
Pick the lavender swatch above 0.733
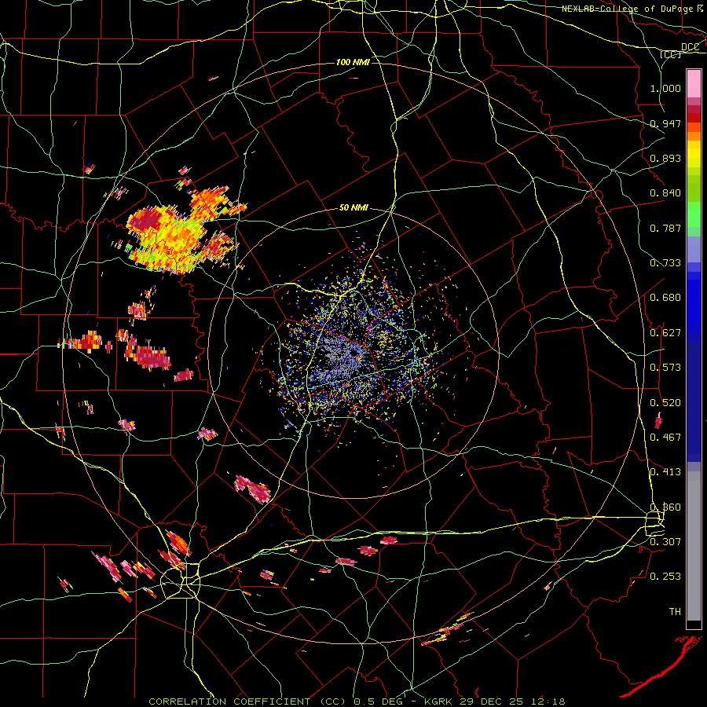coord(694,249)
